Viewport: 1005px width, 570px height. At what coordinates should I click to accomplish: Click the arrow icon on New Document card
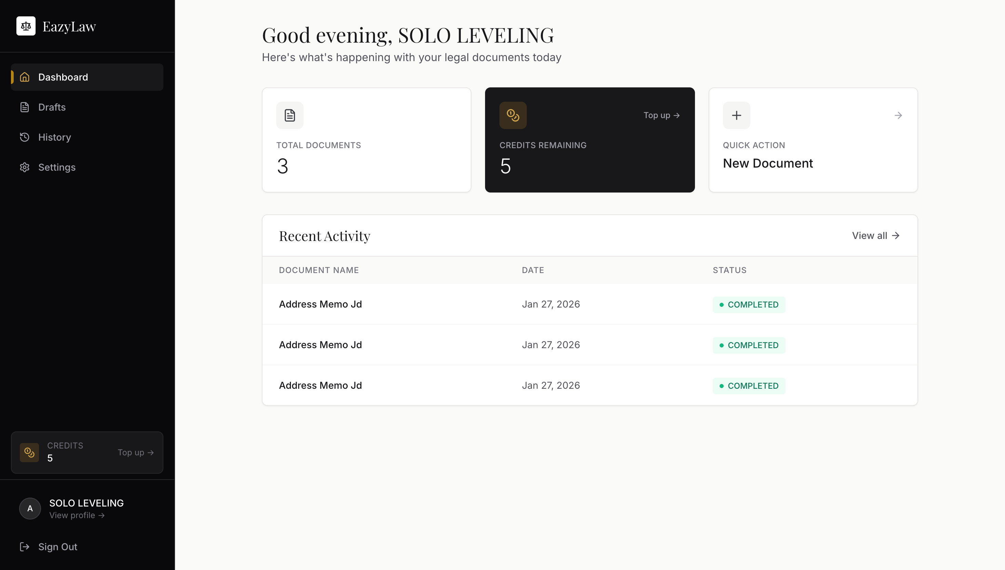point(898,115)
